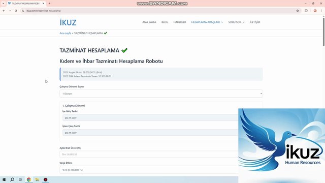Follow the Ana sayfa breadcrumb link

tap(66, 33)
